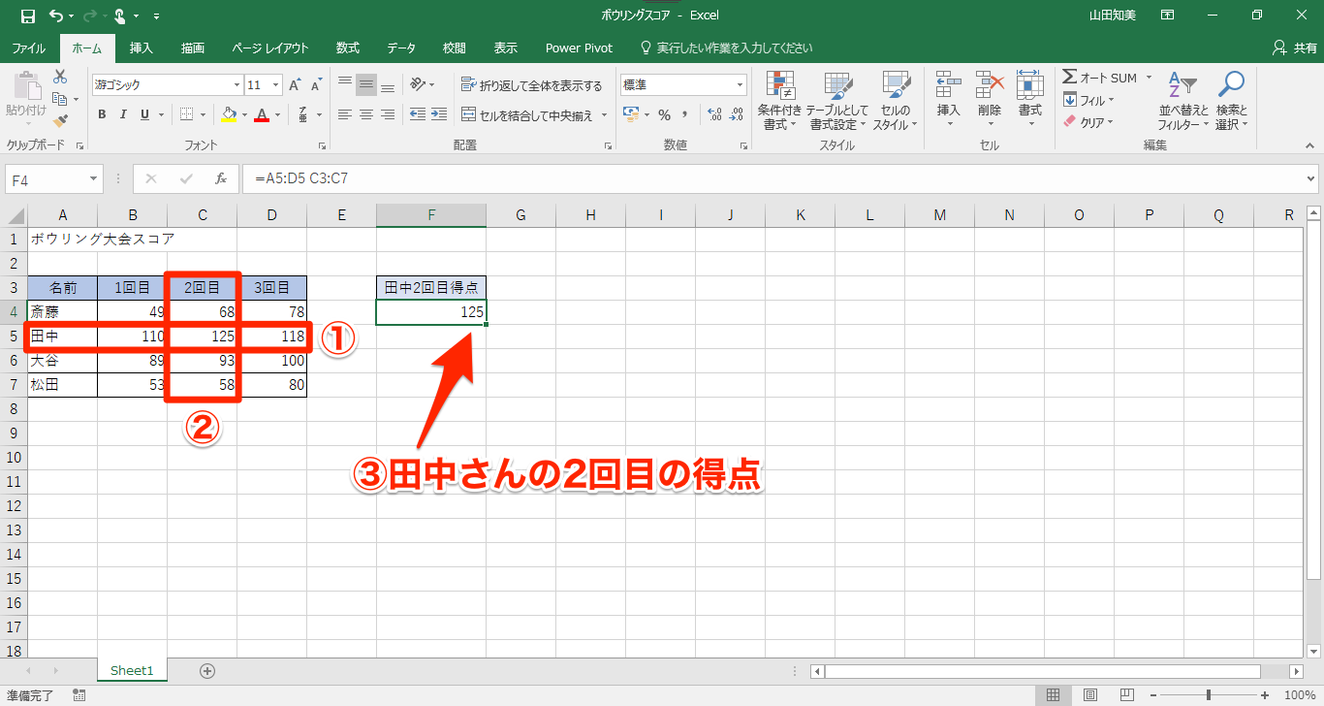Toggle bottom vertical alignment
This screenshot has height=706, width=1324.
[x=388, y=85]
